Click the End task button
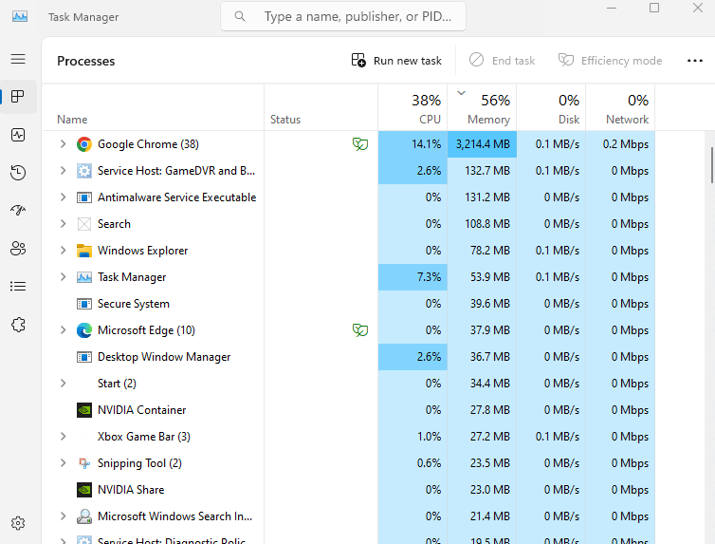 click(503, 61)
